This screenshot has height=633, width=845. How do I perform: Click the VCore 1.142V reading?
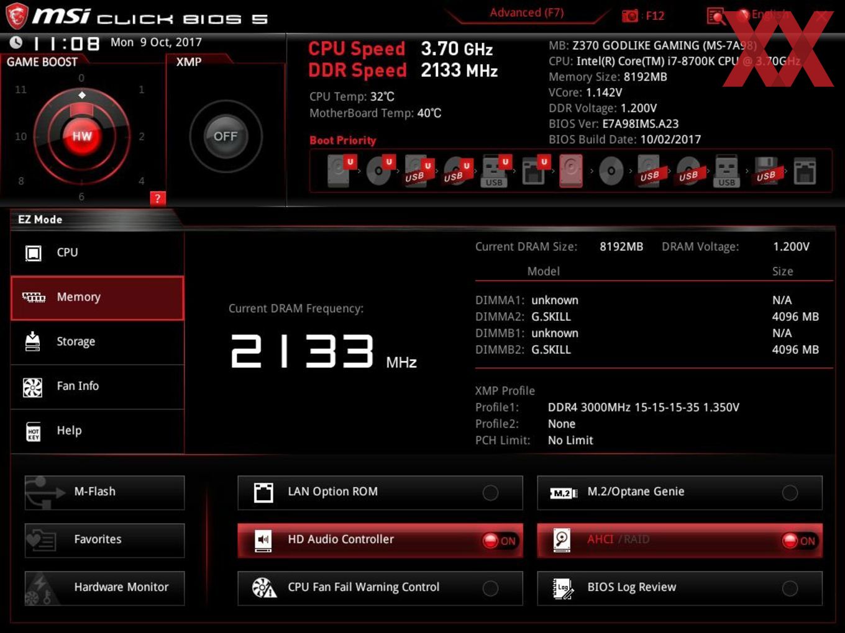click(x=585, y=92)
